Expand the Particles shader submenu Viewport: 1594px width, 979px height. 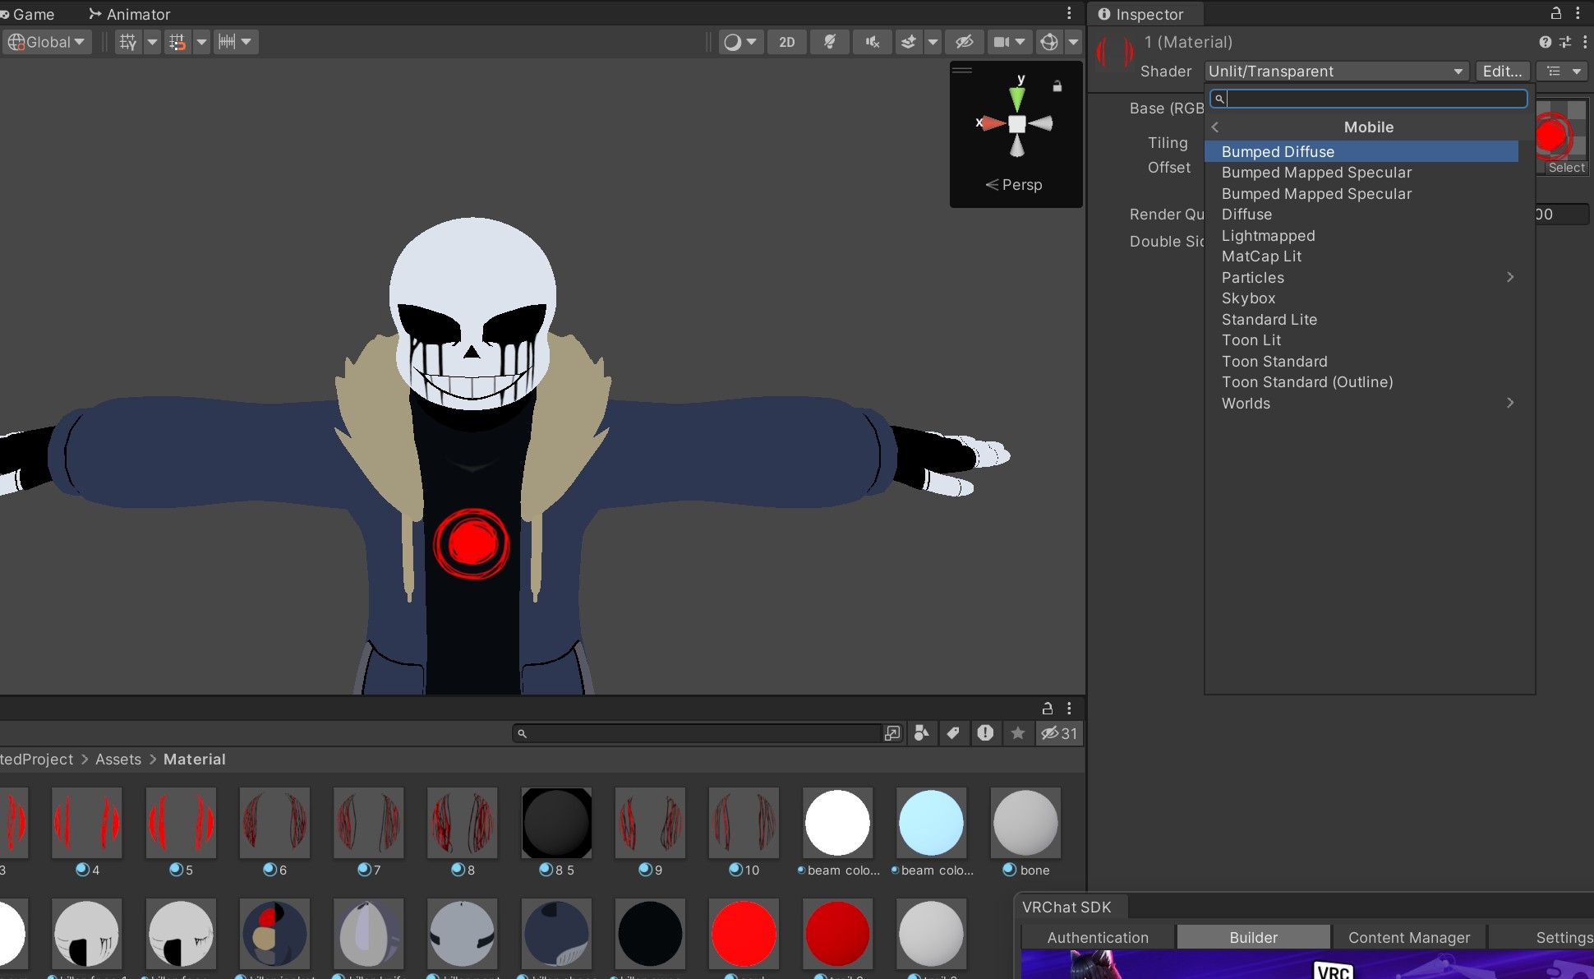click(1361, 278)
